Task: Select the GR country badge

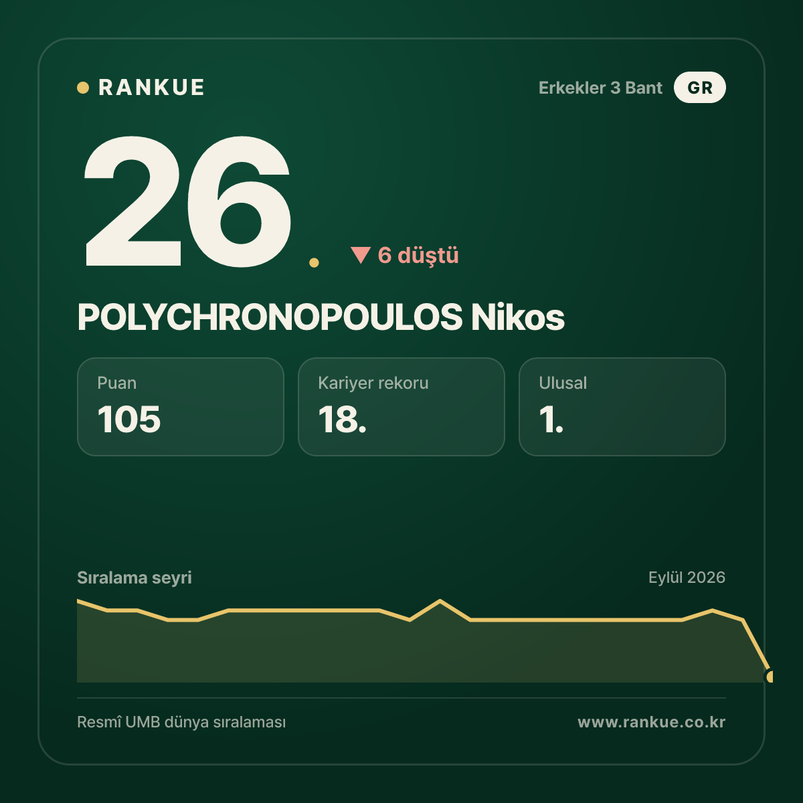Action: [700, 88]
